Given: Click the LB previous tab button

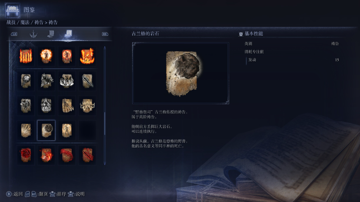Looking at the screenshot, I should (x=14, y=34).
